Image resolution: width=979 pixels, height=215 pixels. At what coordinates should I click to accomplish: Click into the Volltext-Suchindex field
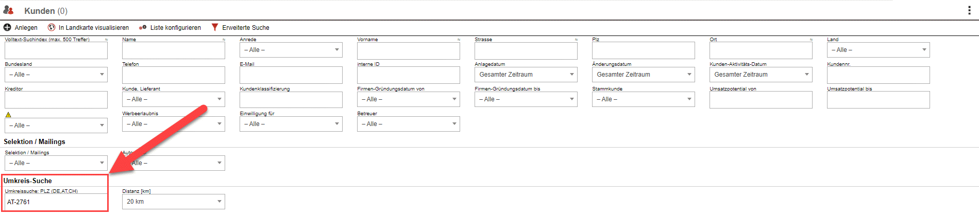tap(56, 50)
